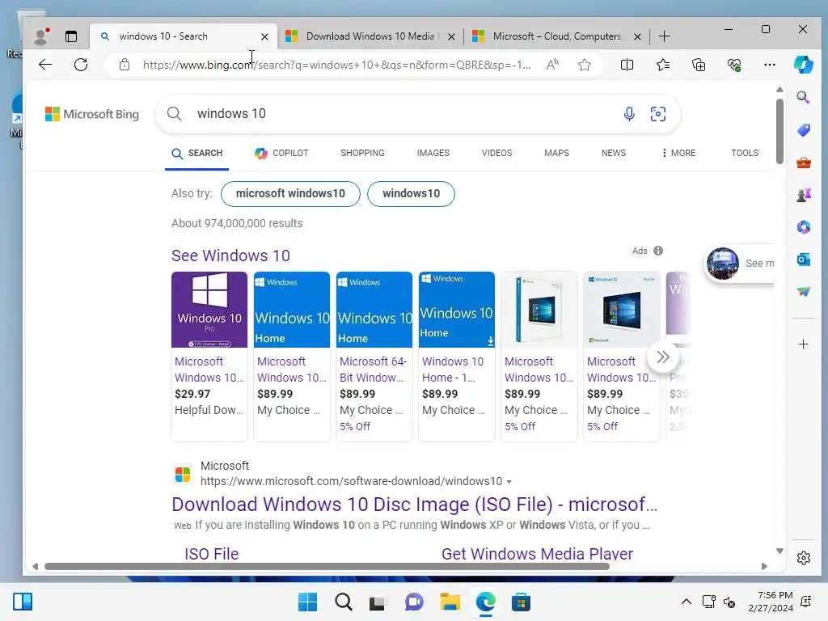Open the sidebar Outlook icon
Screen dimensions: 828x621
tap(803, 260)
